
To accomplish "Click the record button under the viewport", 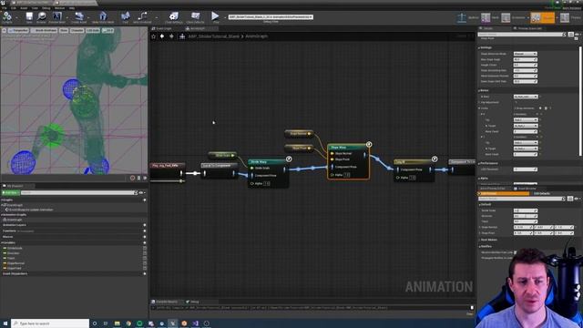I will click(x=132, y=179).
